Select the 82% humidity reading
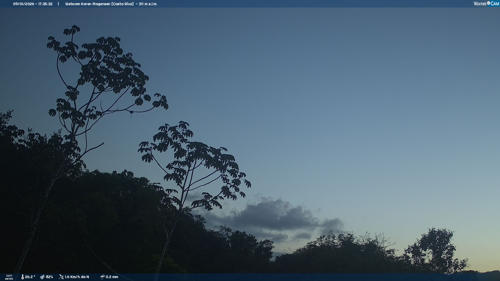The height and width of the screenshot is (281, 500). coord(49,277)
